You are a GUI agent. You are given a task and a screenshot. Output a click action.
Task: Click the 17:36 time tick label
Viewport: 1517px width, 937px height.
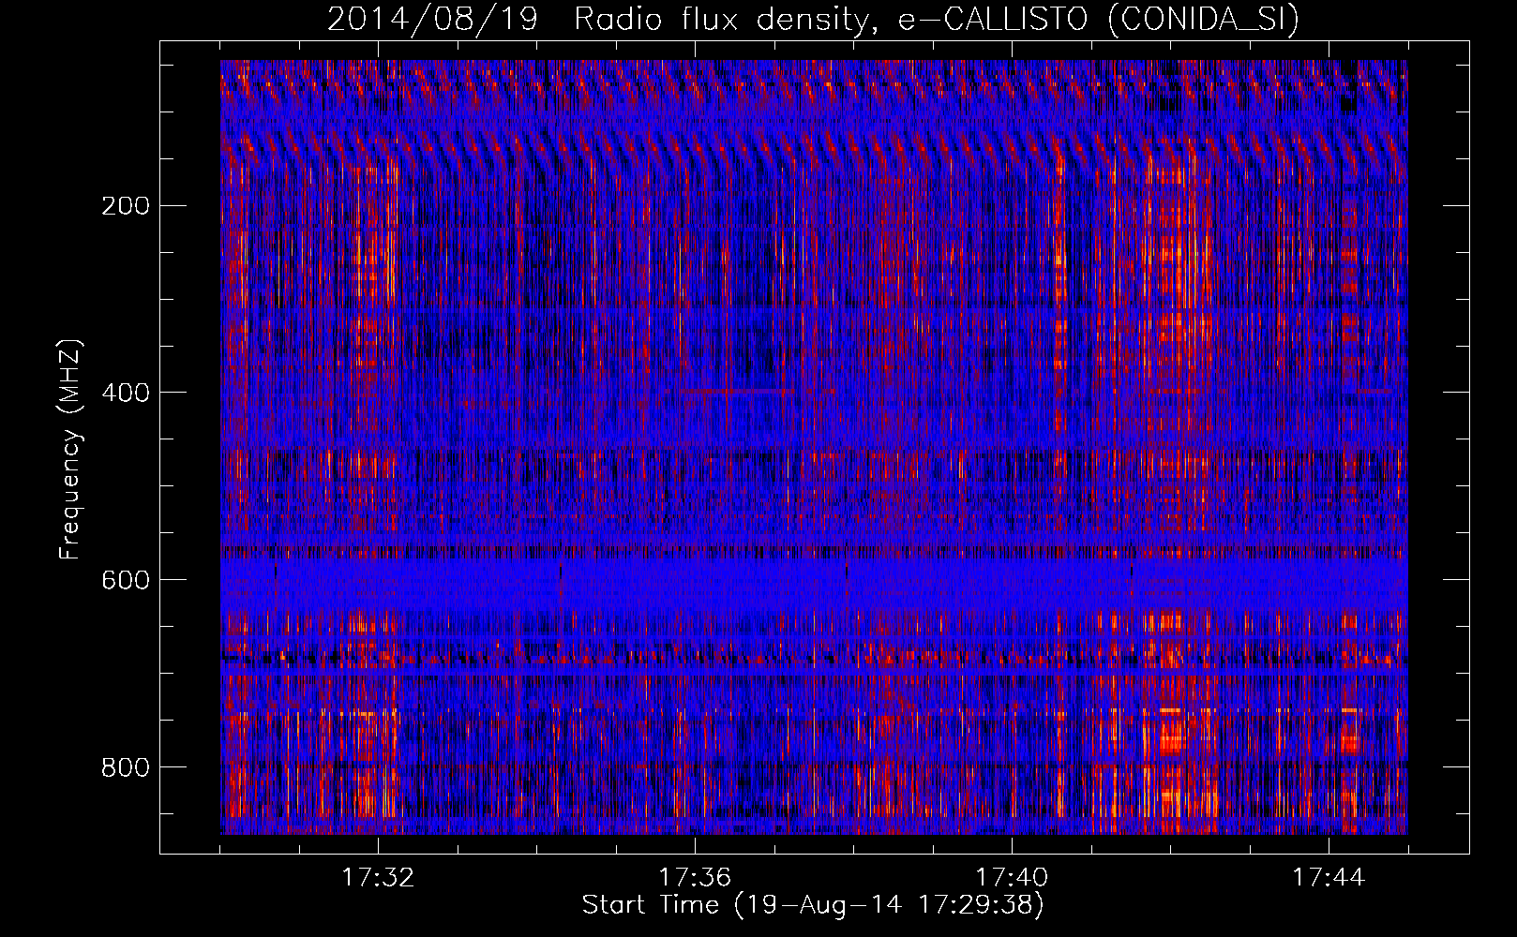695,878
